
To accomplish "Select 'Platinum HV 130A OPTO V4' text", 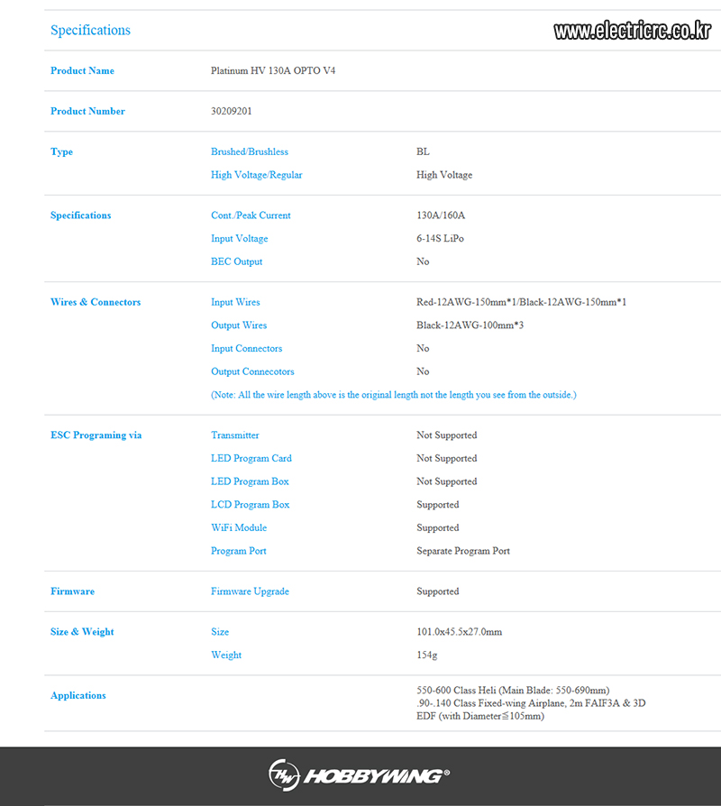I will click(x=273, y=70).
